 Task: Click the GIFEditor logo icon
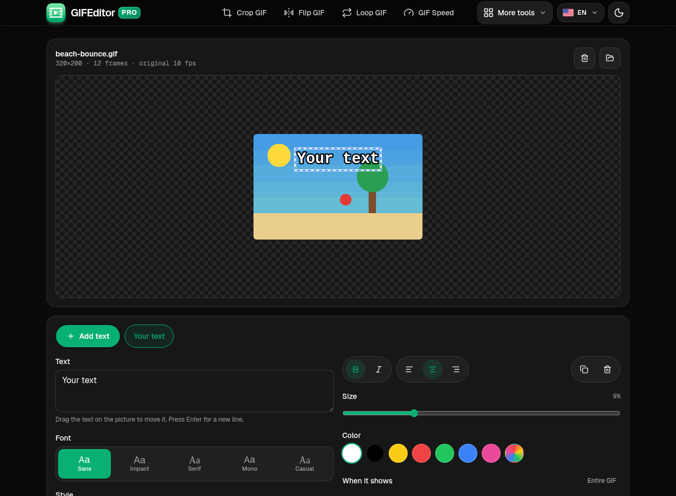click(x=56, y=13)
